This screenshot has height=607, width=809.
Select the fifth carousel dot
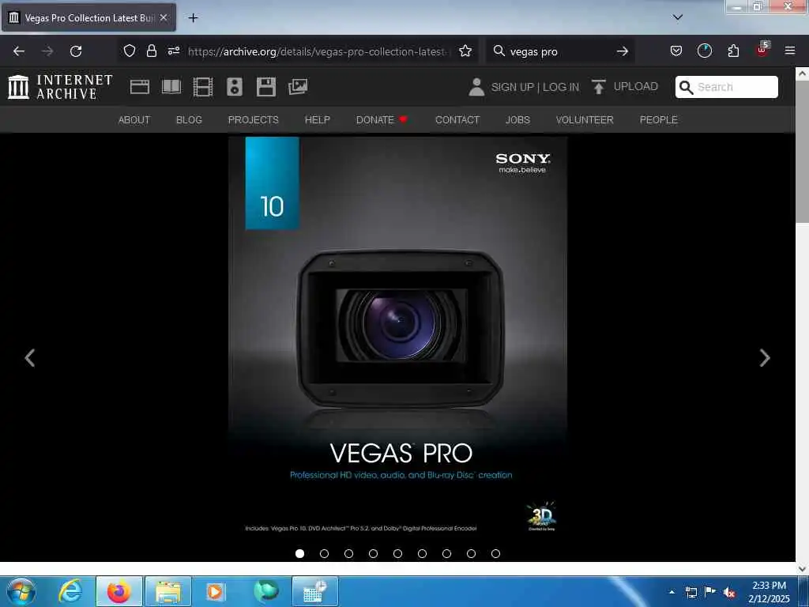tap(398, 553)
